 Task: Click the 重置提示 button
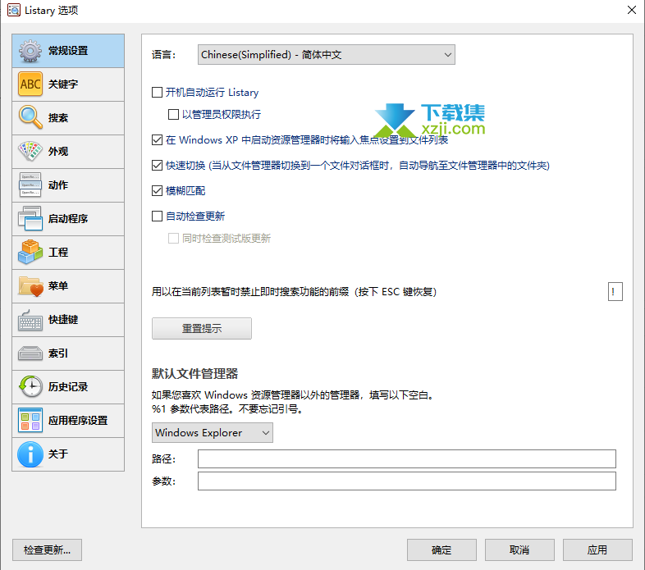point(202,329)
